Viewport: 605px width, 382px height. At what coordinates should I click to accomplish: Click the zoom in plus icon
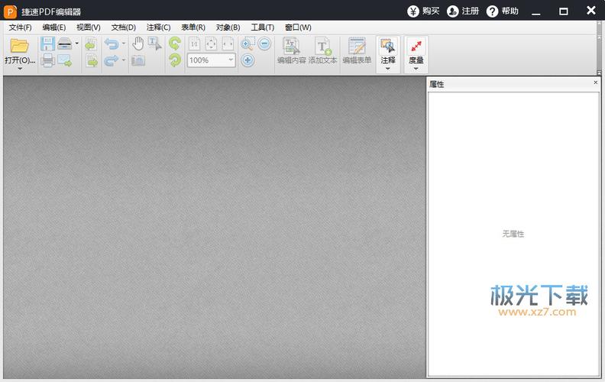coord(247,60)
